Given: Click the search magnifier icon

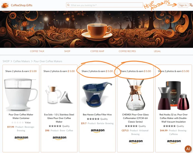Looking at the screenshot, I should [x=68, y=5].
